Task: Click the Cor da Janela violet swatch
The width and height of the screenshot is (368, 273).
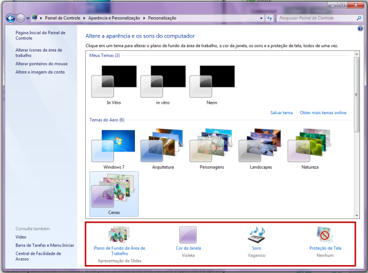Action: tap(187, 236)
